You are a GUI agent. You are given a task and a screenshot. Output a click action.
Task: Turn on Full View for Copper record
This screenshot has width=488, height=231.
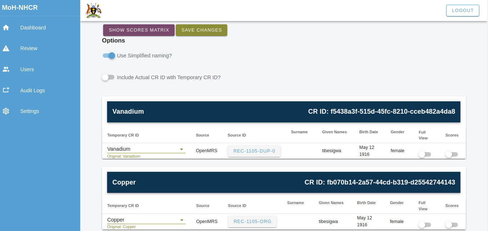click(x=424, y=225)
